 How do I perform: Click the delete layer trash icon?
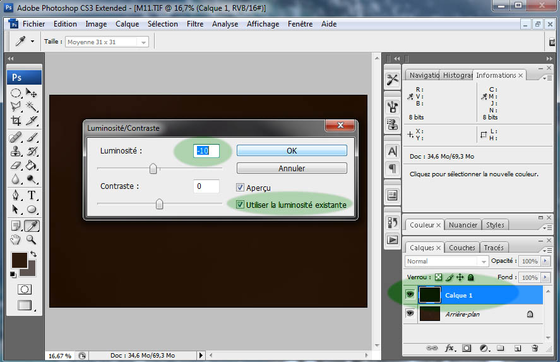click(x=535, y=348)
